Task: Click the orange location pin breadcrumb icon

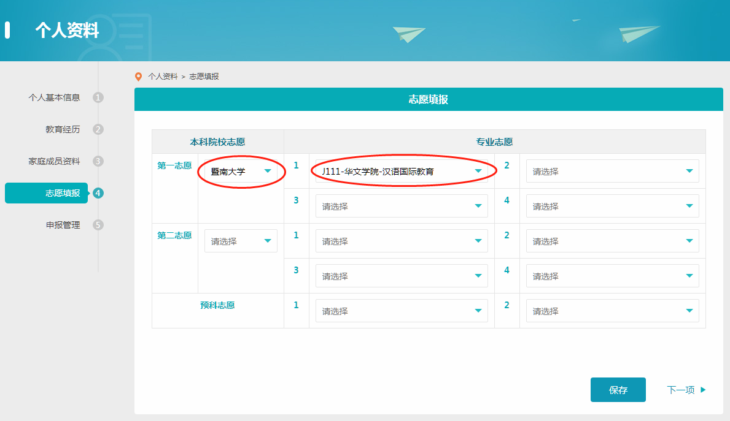Action: coord(138,77)
